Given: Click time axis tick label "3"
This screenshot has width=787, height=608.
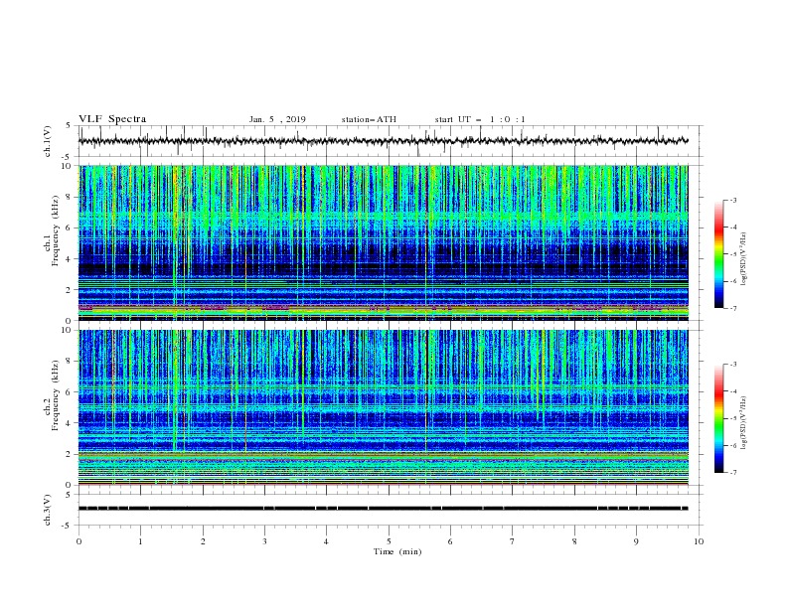Looking at the screenshot, I should pos(264,541).
